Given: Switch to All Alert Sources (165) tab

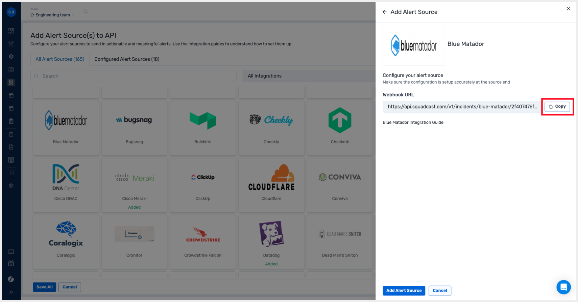Looking at the screenshot, I should pyautogui.click(x=60, y=59).
